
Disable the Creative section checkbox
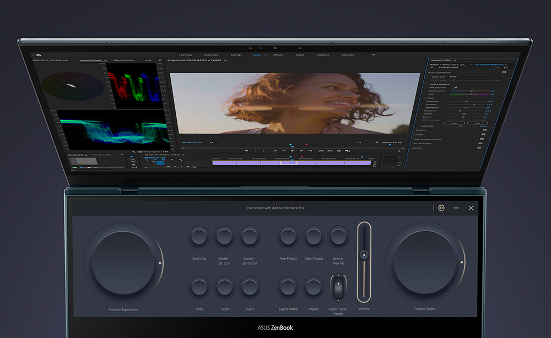click(484, 130)
